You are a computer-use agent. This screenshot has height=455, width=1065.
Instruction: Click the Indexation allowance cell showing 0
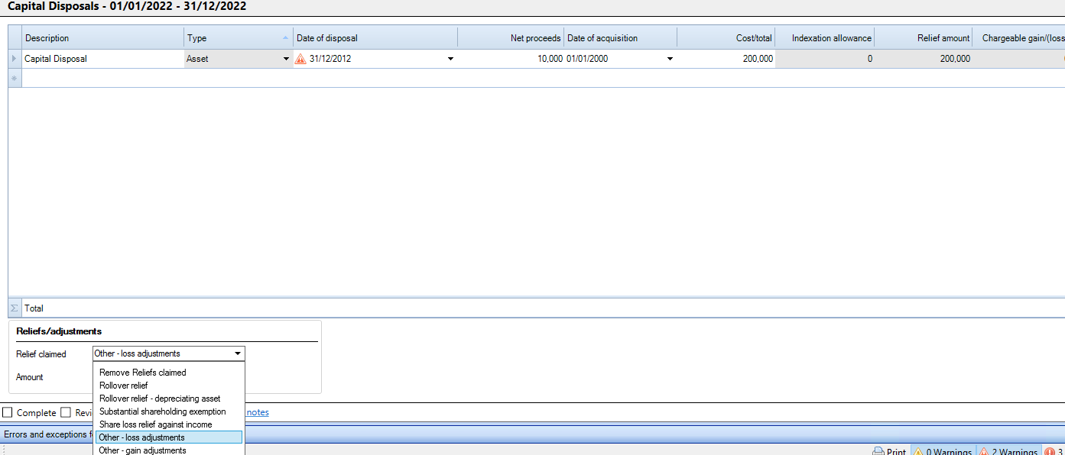824,59
